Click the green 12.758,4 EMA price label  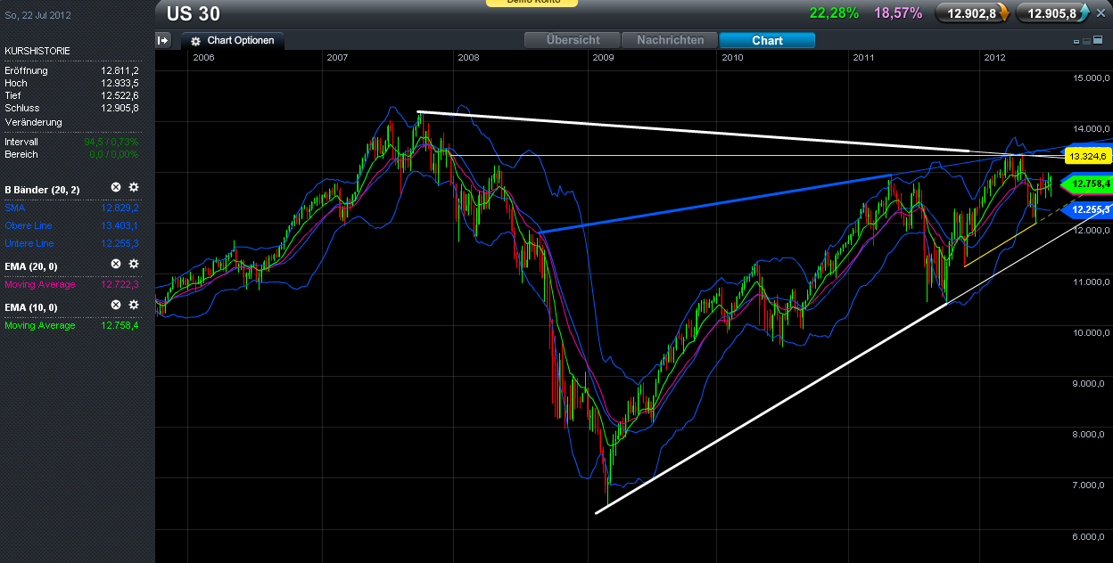(1089, 184)
